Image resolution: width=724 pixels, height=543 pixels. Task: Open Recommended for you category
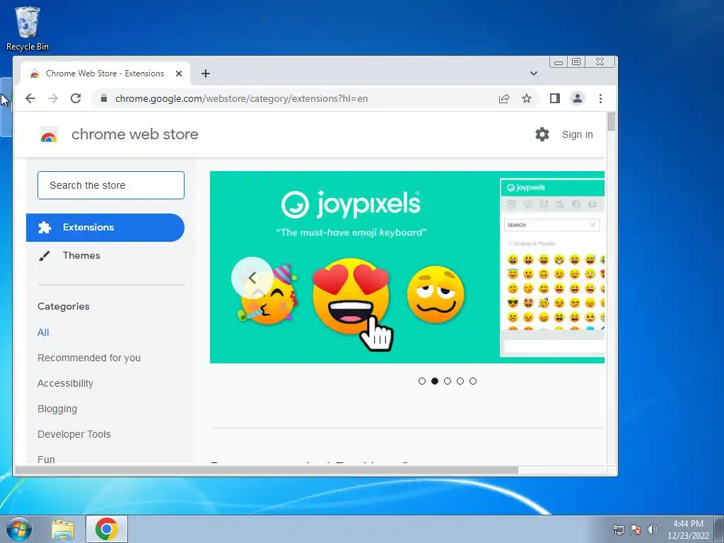(89, 358)
